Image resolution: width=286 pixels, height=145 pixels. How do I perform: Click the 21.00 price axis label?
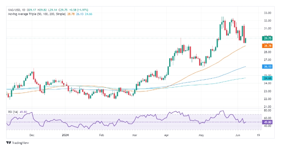click(268, 107)
